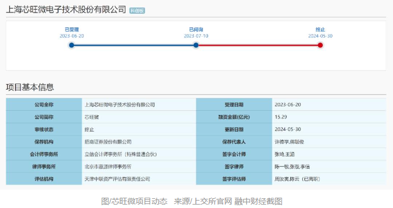Image resolution: width=393 pixels, height=208 pixels.
Task: Click the caption 图/芯旺微项目动态 below the table
Action: [134, 201]
